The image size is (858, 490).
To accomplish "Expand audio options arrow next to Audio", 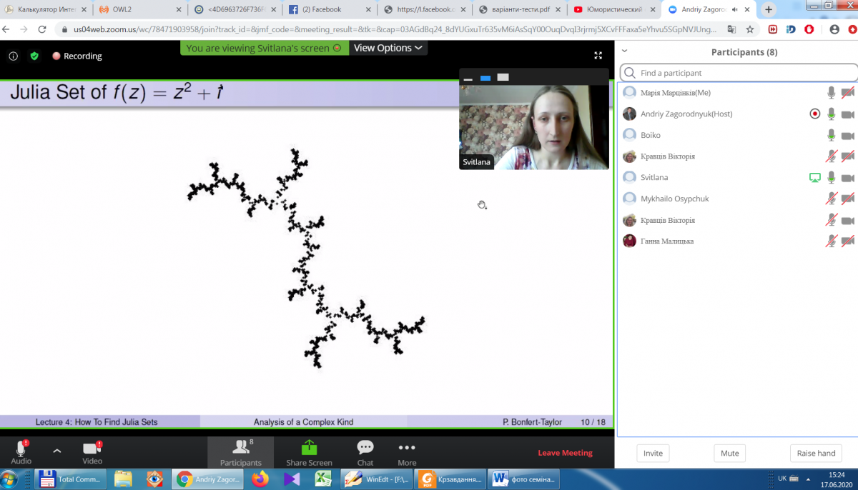I will 57,451.
